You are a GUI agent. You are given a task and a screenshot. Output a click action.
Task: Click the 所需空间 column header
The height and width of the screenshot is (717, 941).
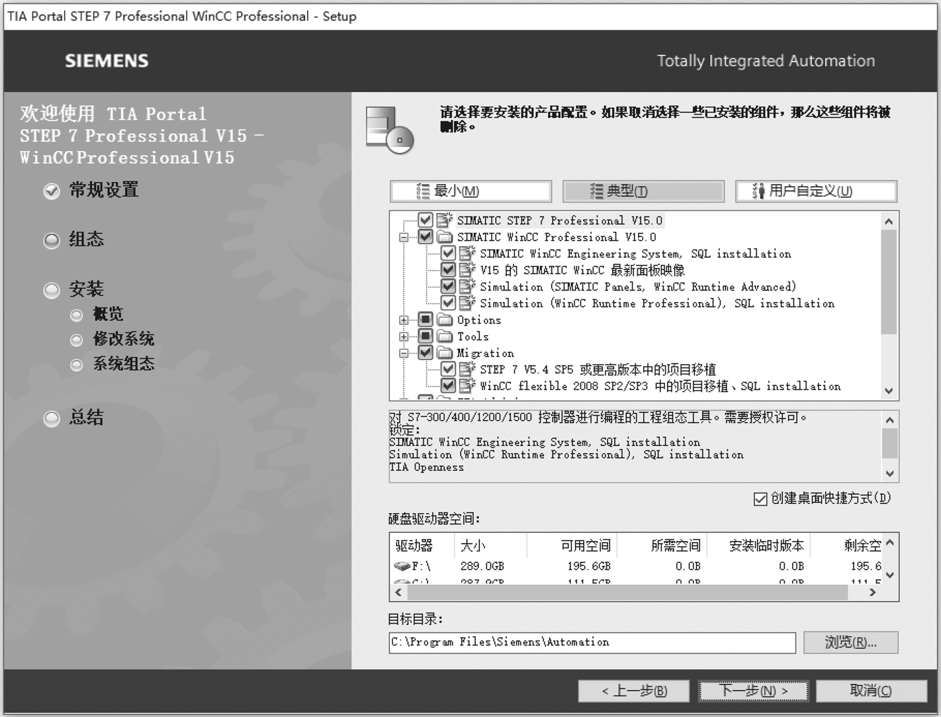click(662, 546)
